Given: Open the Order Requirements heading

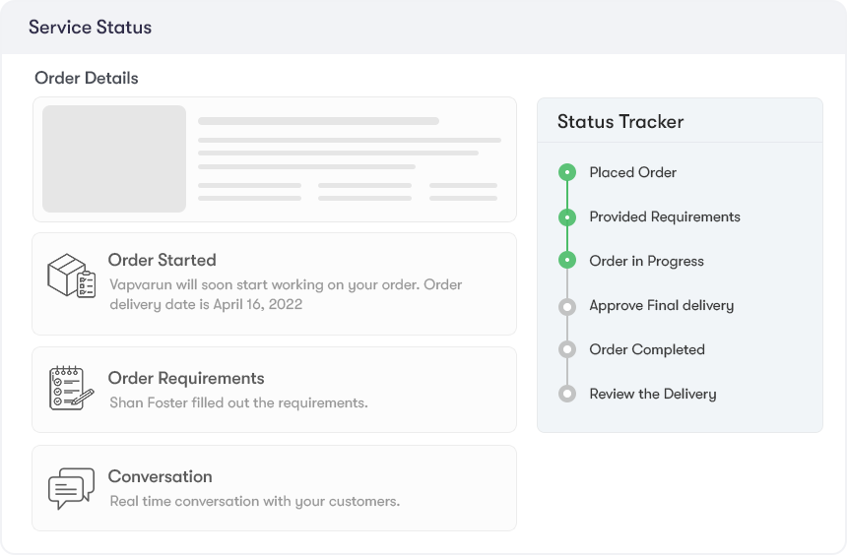Looking at the screenshot, I should (186, 379).
